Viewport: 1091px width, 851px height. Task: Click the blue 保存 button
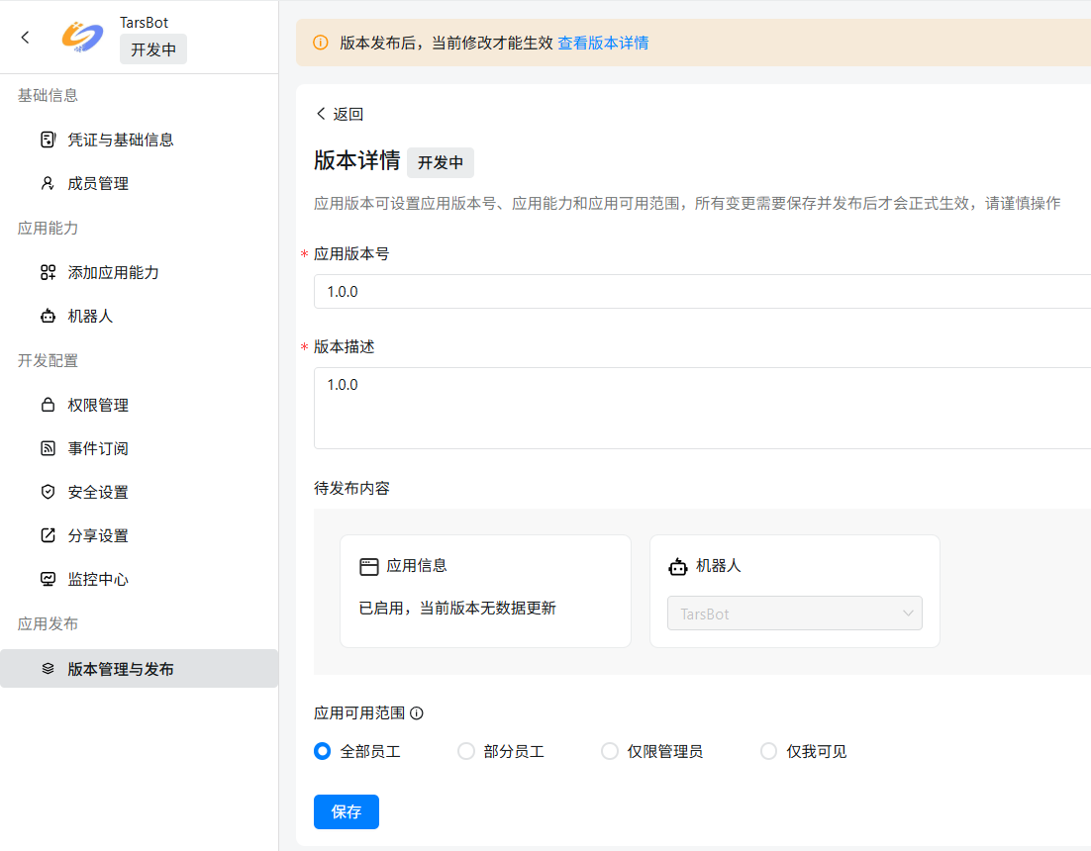[346, 811]
